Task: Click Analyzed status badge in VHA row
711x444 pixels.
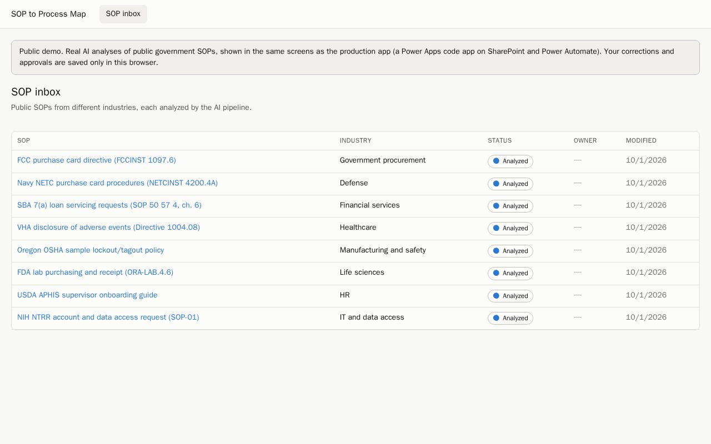Action: point(510,229)
